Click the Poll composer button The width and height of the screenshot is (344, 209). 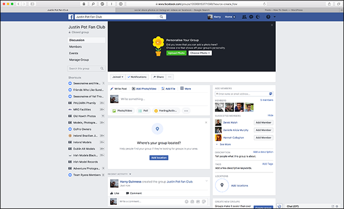(x=143, y=111)
